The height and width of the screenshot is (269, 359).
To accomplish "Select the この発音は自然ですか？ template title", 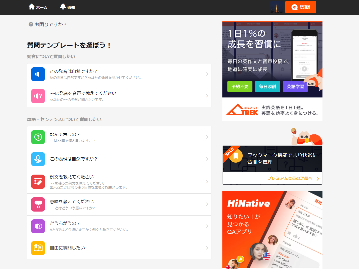I will (73, 71).
